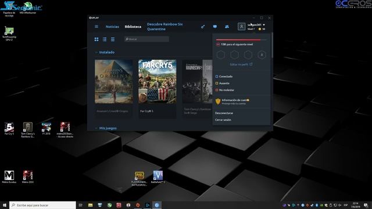The height and width of the screenshot is (209, 372).
Task: Click Windows taskbar search box
Action: (x=42, y=205)
